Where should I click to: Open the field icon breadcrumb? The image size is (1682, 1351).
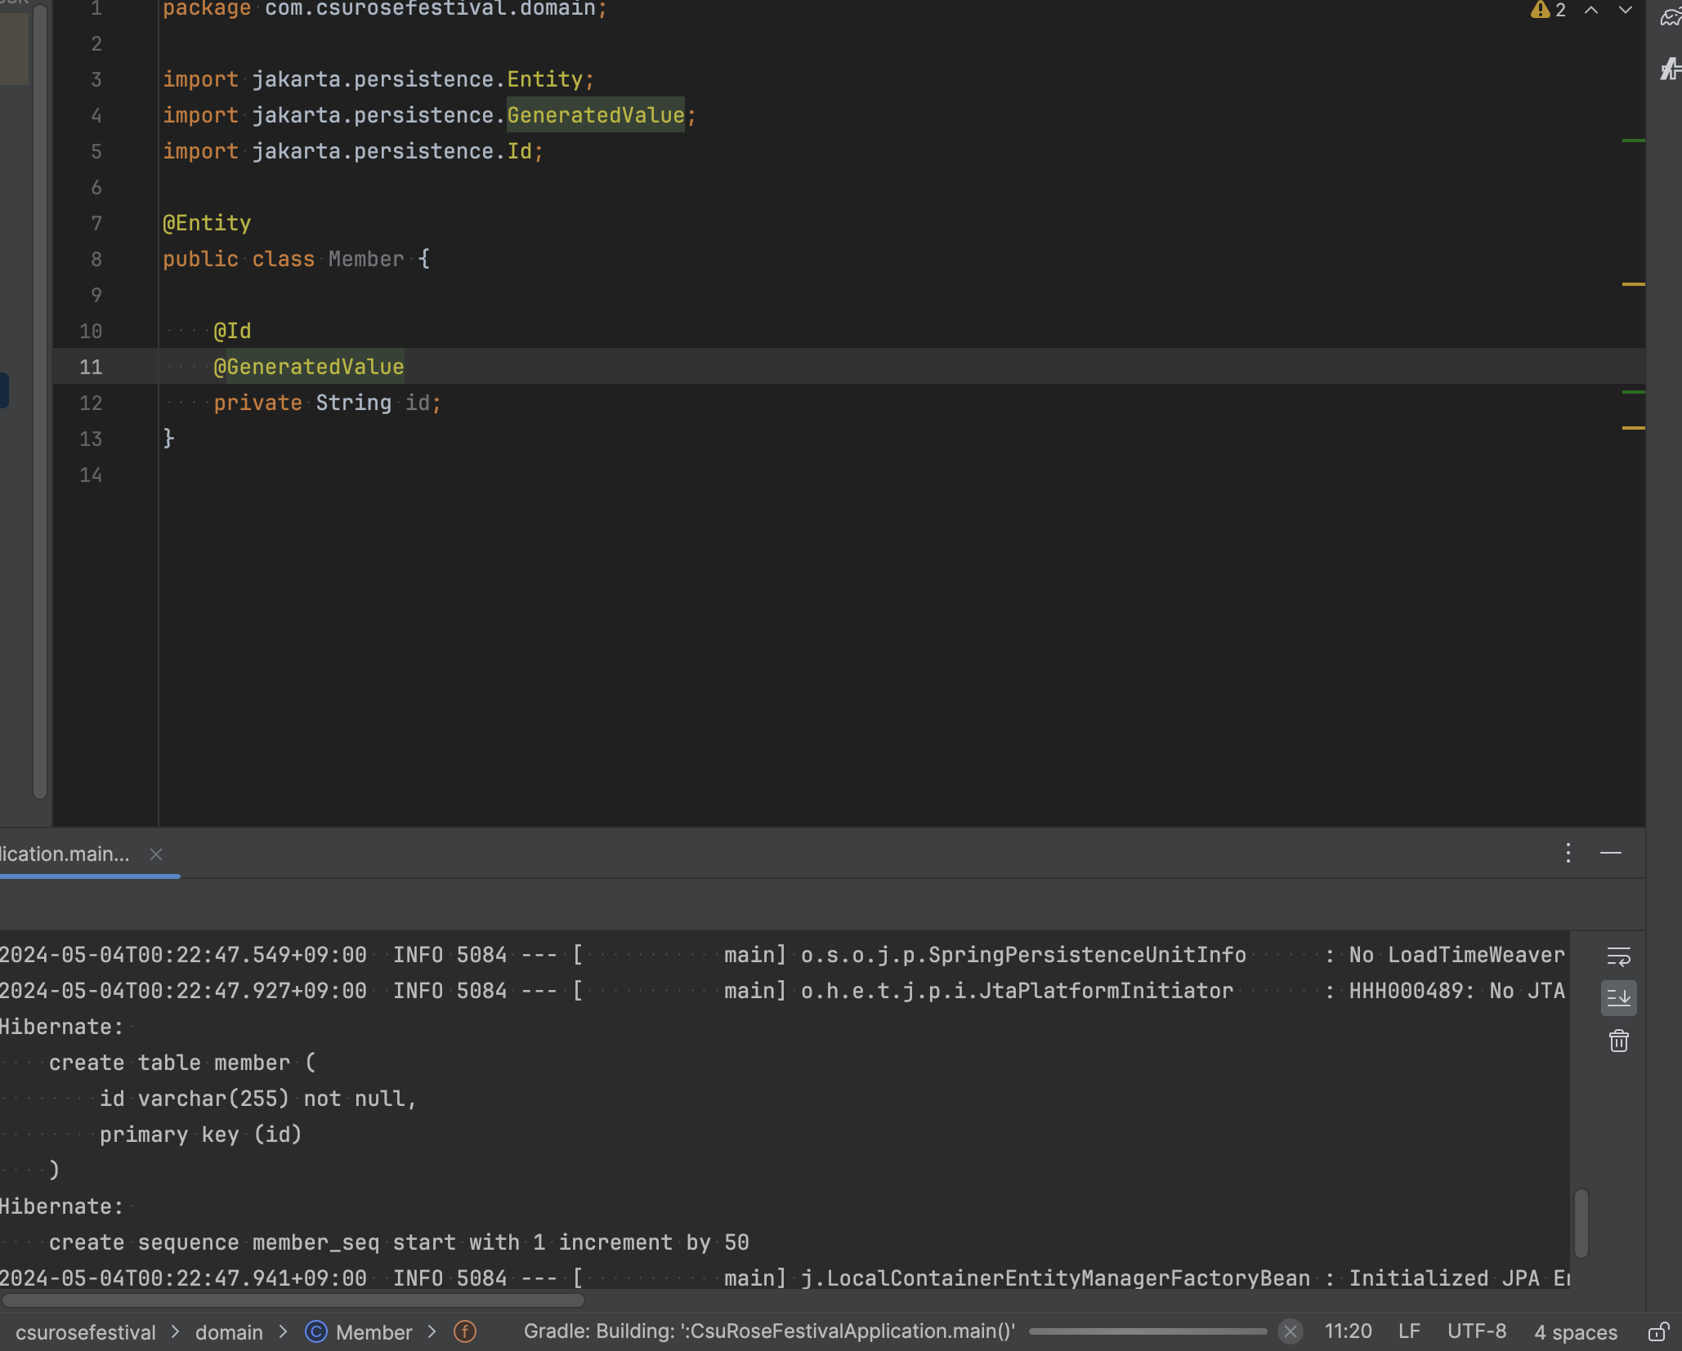pos(465,1331)
